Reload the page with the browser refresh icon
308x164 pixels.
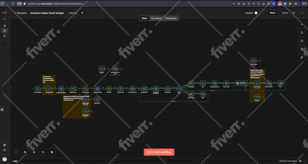[13, 4]
